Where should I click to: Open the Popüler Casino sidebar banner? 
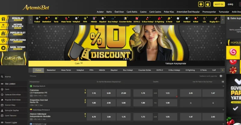point(14,41)
